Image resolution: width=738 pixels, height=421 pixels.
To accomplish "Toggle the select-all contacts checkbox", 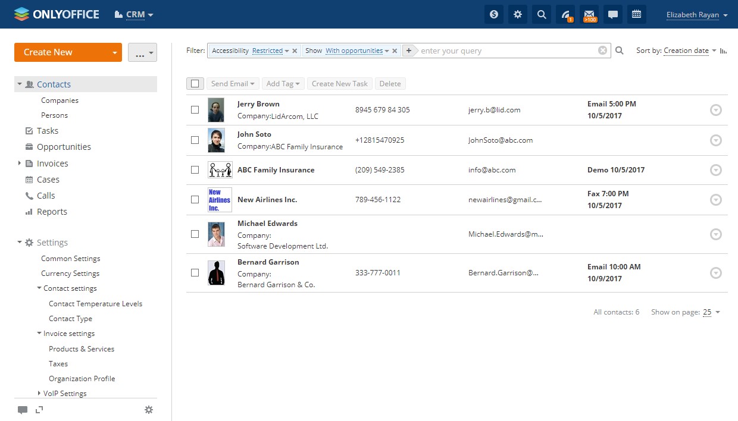I will coord(195,84).
